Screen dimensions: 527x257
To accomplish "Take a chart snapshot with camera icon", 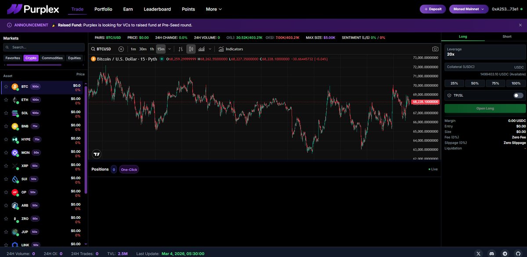I will [x=435, y=49].
